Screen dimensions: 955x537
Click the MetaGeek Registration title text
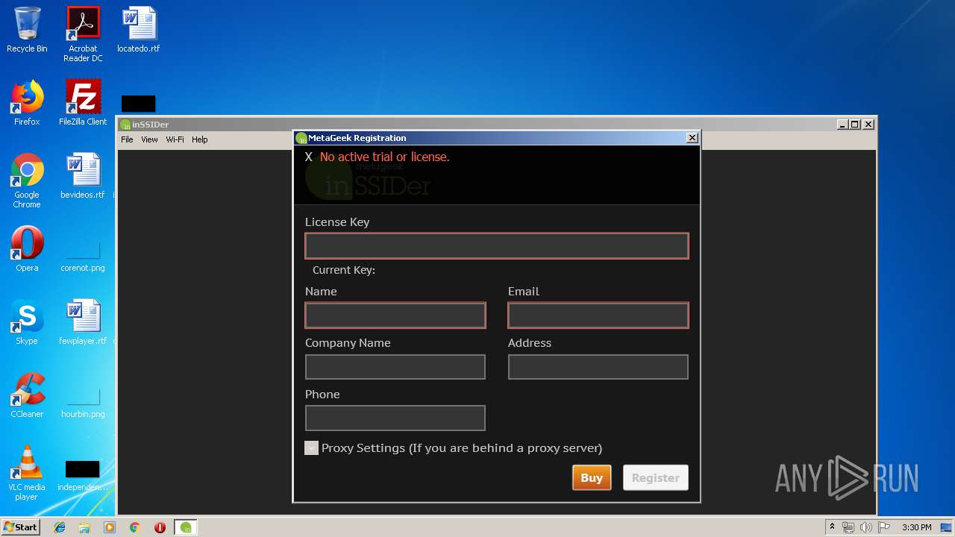[x=357, y=138]
